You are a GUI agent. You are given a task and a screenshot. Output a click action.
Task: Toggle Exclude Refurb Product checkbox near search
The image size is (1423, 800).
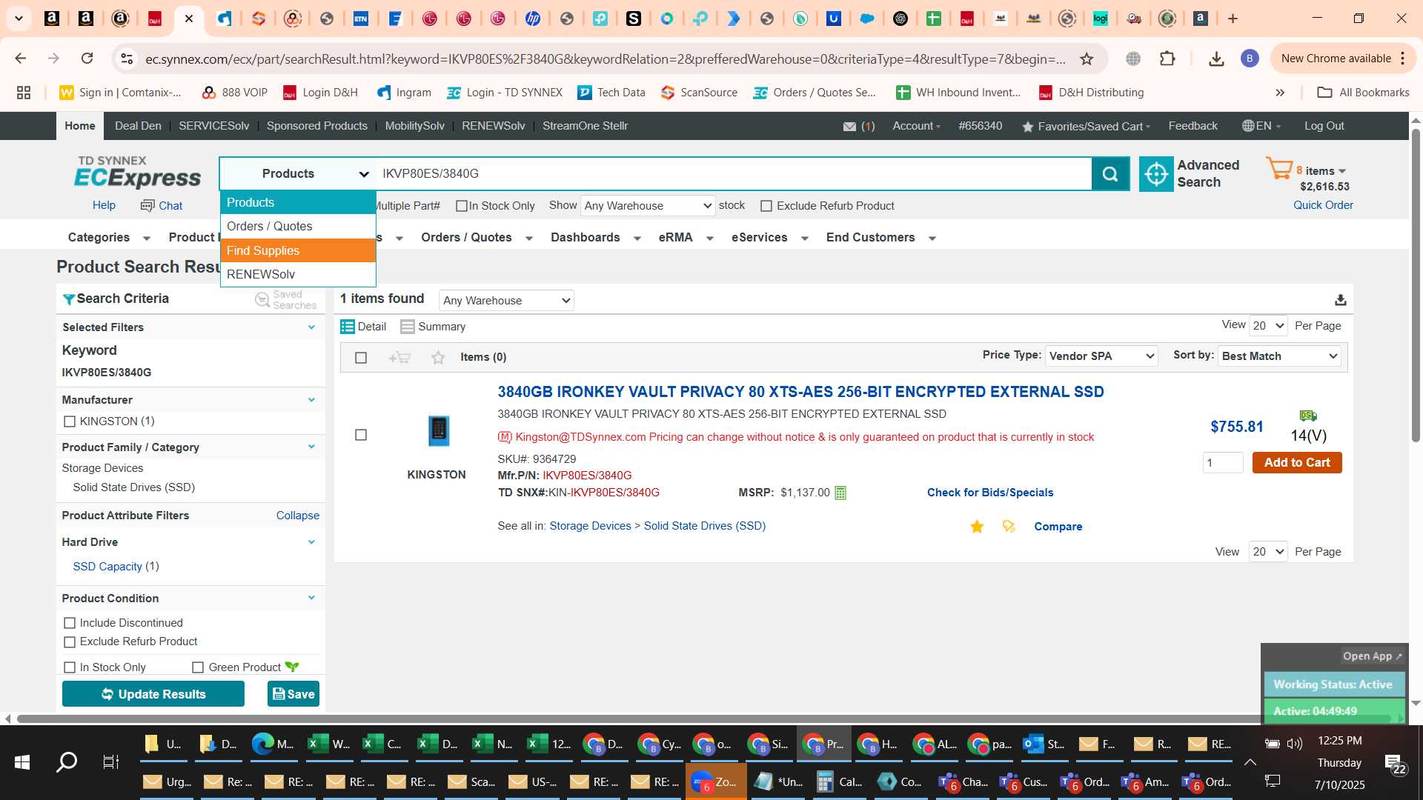pyautogui.click(x=766, y=206)
